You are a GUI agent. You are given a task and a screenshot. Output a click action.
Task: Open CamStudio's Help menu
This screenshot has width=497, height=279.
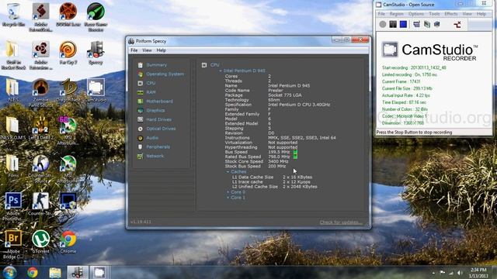(481, 14)
